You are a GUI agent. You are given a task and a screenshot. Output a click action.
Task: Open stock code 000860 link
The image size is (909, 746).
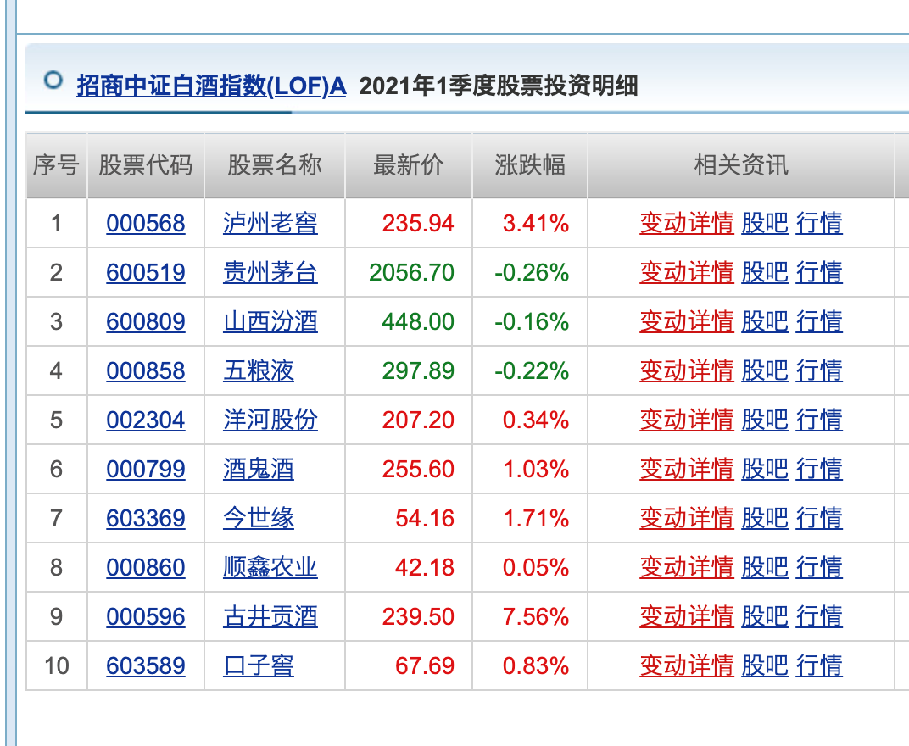[x=146, y=567]
